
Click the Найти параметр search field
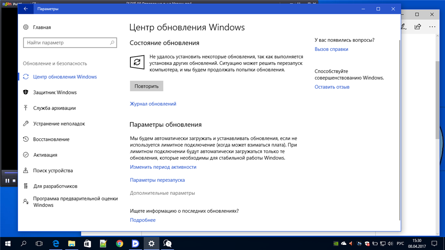70,43
